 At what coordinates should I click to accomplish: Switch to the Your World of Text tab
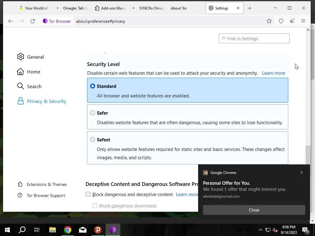(x=34, y=8)
